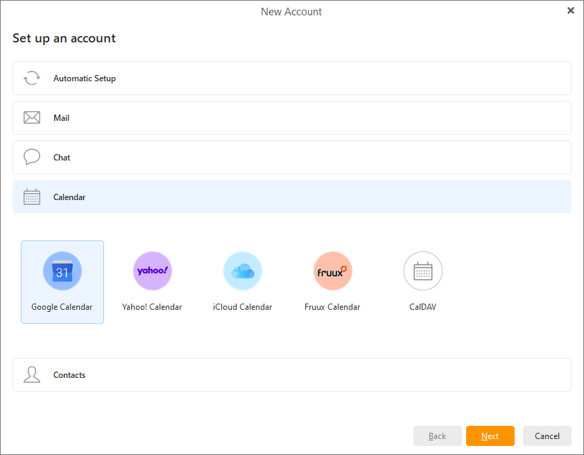
Task: Click the Calendar section grid icon
Action: point(32,197)
